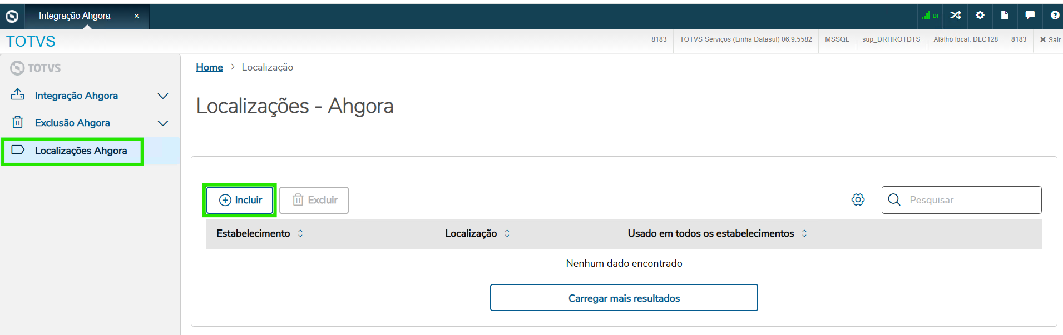The width and height of the screenshot is (1063, 335).
Task: Follow the Home breadcrumb link
Action: pyautogui.click(x=209, y=67)
